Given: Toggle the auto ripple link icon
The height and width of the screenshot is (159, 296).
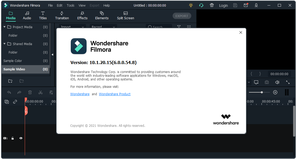Looking at the screenshot, I should point(15,102).
